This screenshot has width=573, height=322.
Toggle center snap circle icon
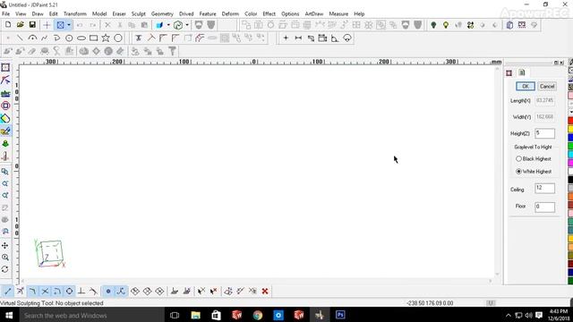point(69,291)
